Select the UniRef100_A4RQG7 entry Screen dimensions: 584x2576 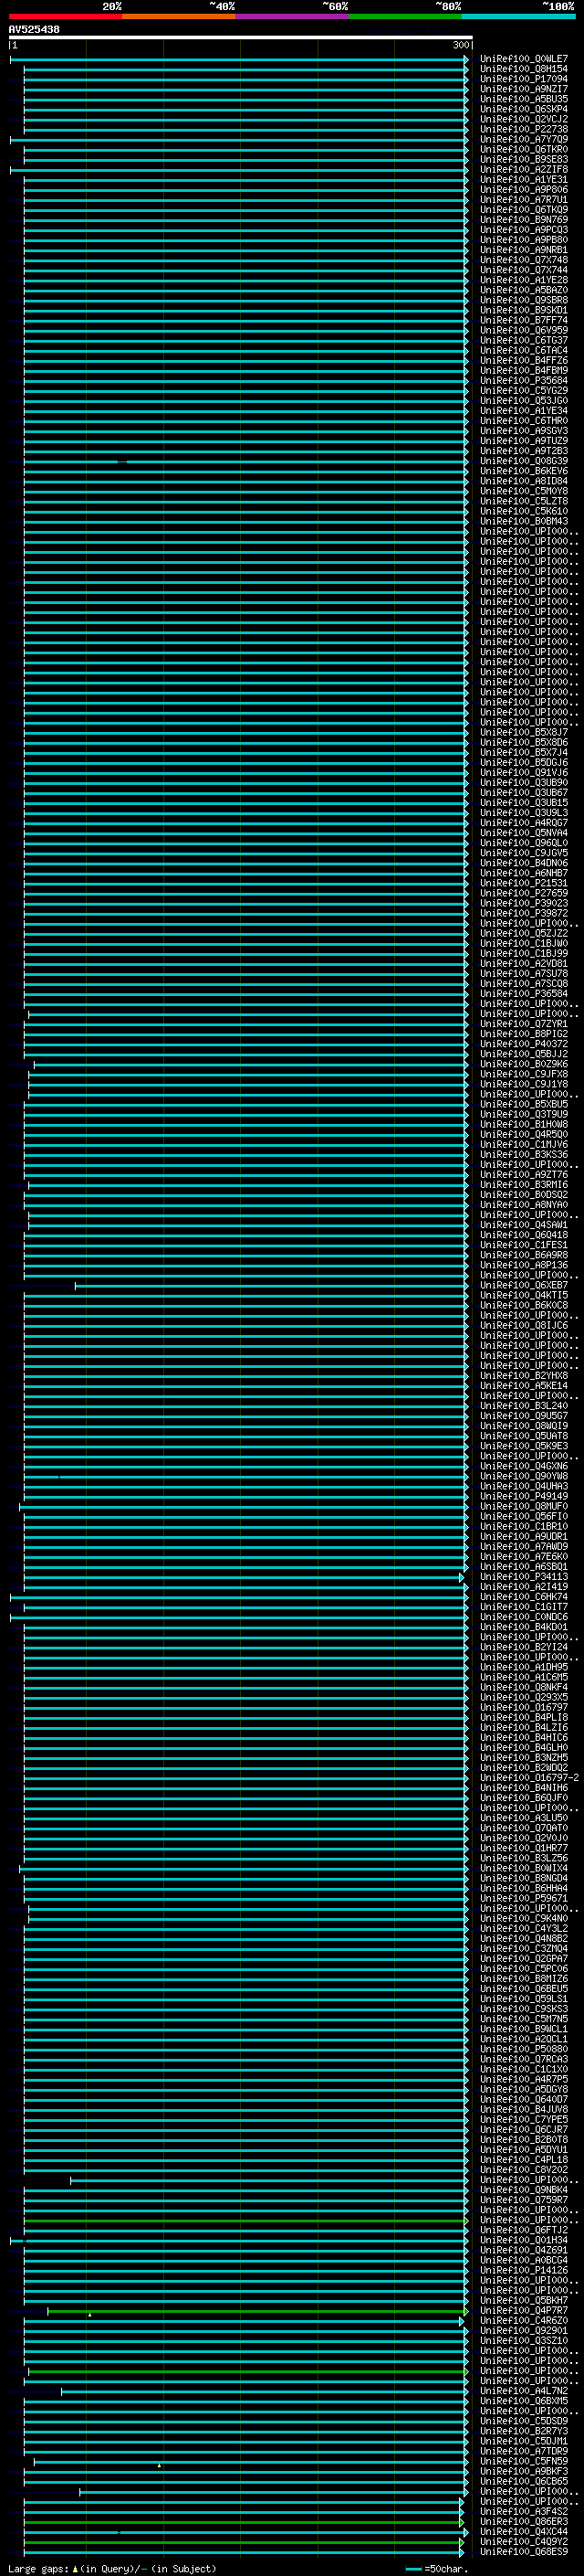point(524,823)
